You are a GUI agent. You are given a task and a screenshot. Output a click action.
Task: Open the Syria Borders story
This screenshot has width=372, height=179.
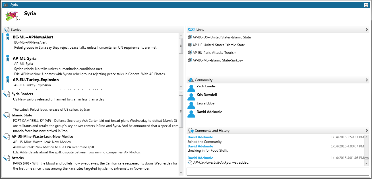(x=22, y=94)
